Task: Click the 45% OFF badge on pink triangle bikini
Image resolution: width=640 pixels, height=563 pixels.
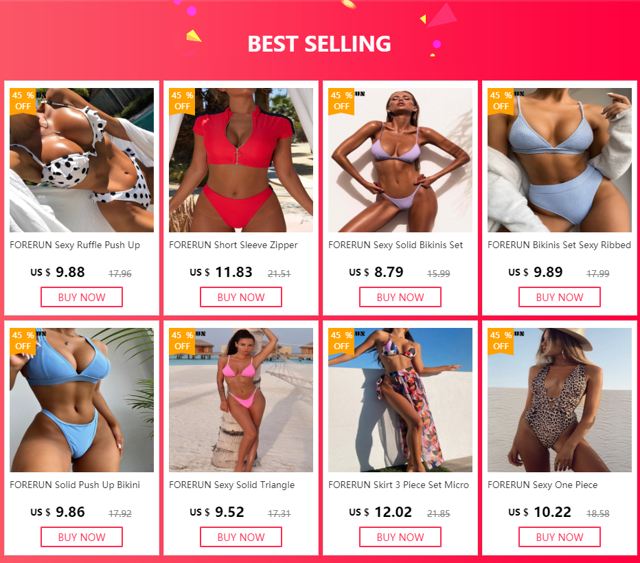Action: pyautogui.click(x=182, y=341)
